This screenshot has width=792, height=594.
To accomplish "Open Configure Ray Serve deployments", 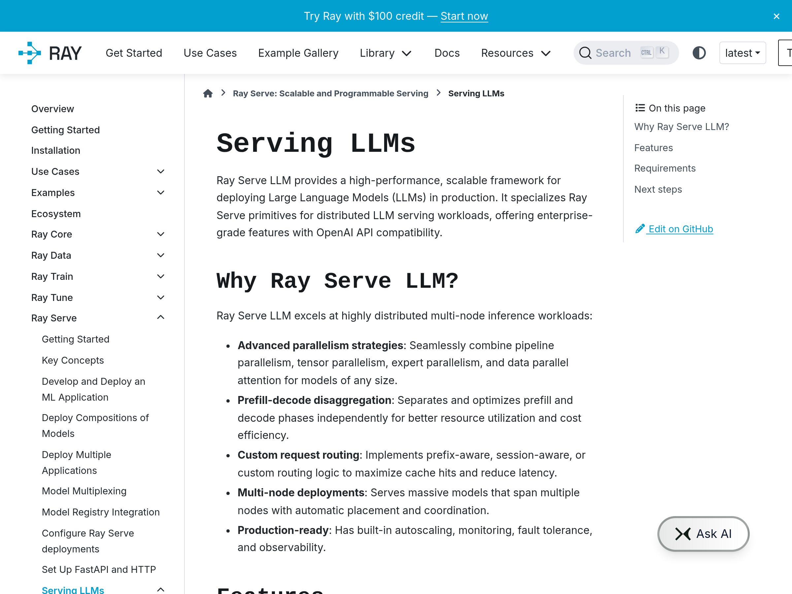I will (x=88, y=541).
